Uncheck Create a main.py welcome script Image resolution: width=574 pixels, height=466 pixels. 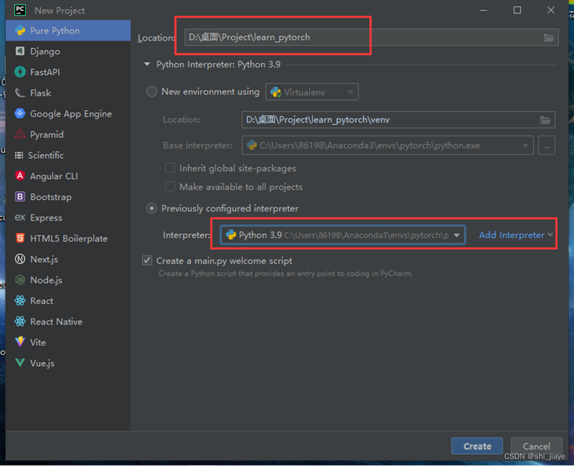pyautogui.click(x=147, y=261)
